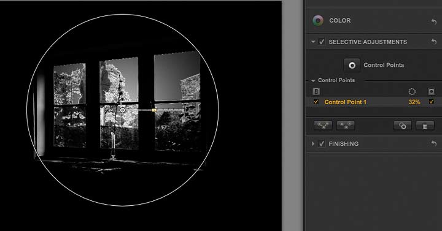The height and width of the screenshot is (231, 442).
Task: Collapse the Control Points list
Action: tap(313, 81)
